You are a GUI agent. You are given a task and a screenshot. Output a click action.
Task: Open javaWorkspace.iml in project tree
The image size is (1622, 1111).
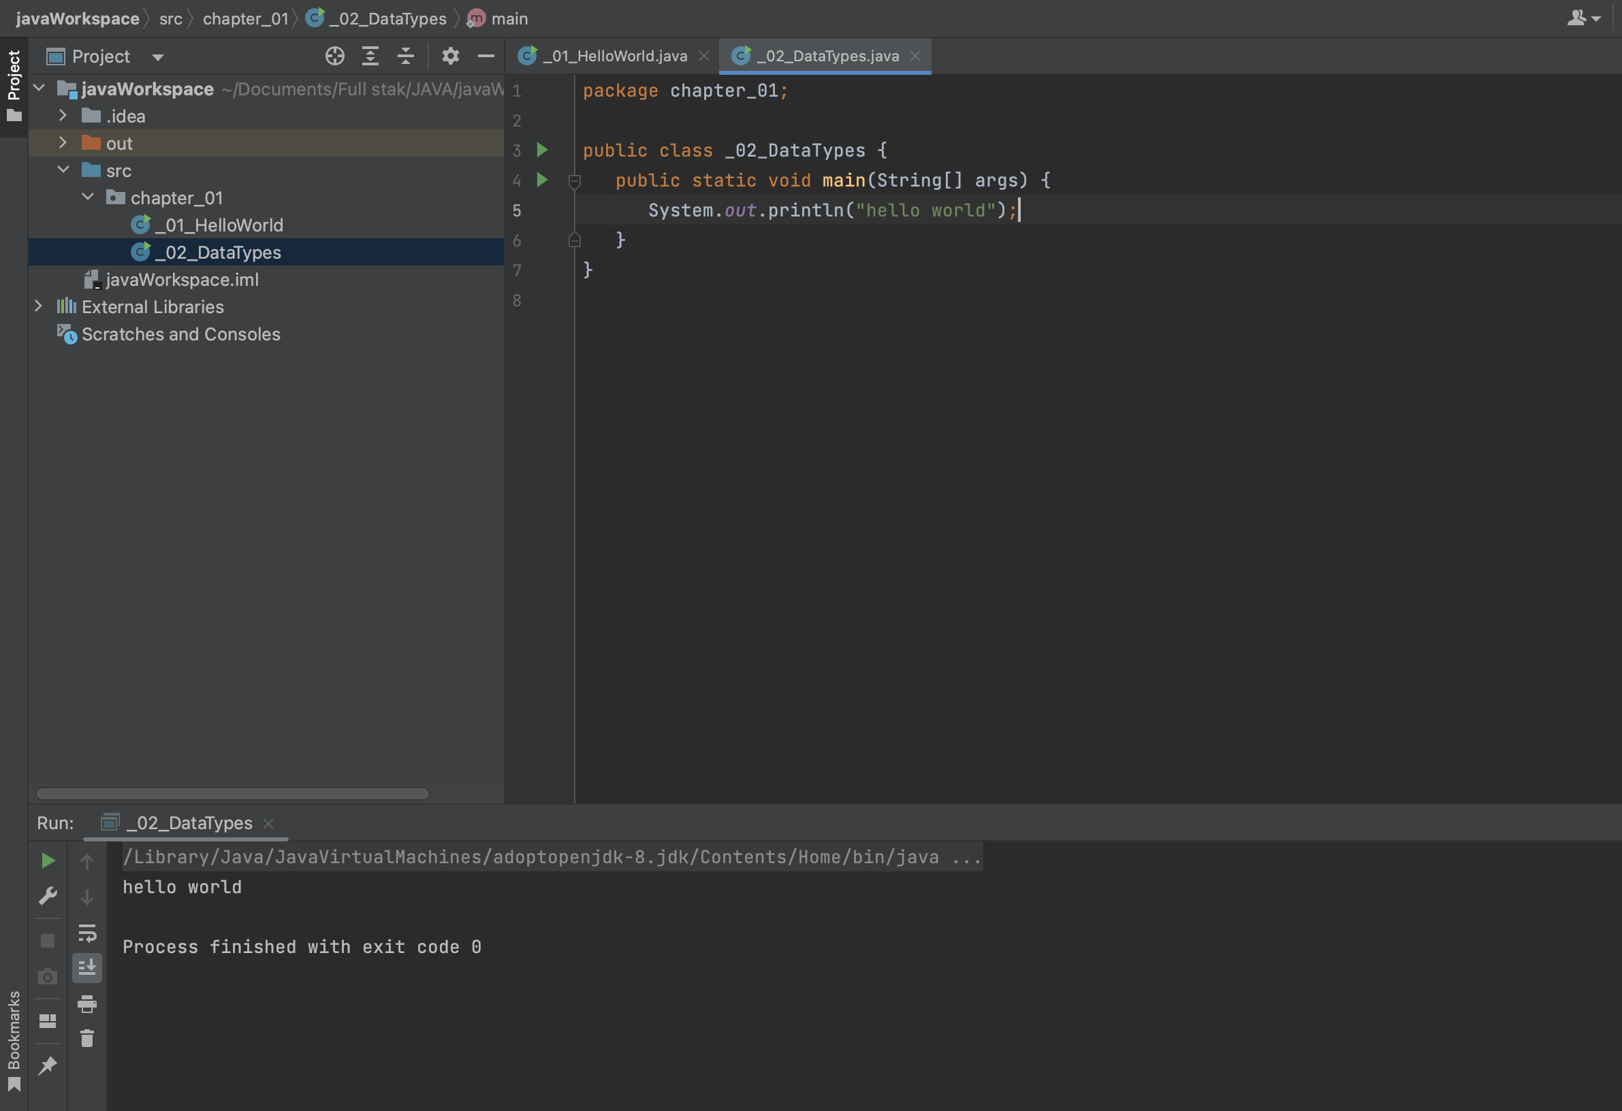pyautogui.click(x=181, y=280)
